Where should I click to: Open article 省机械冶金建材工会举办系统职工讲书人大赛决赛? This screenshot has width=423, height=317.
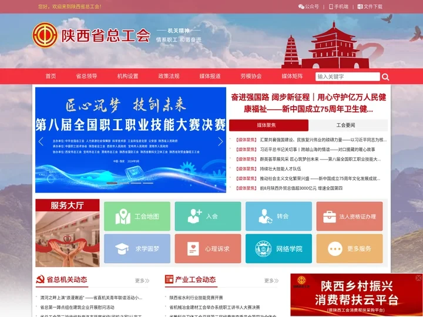pos(214,307)
